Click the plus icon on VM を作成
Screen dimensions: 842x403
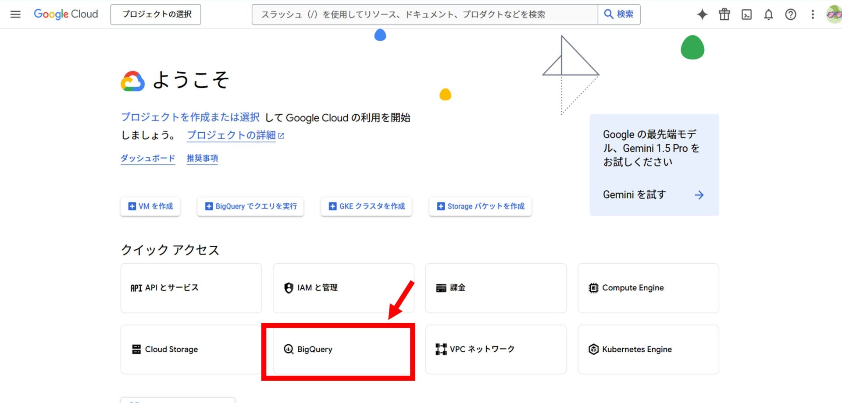(132, 206)
